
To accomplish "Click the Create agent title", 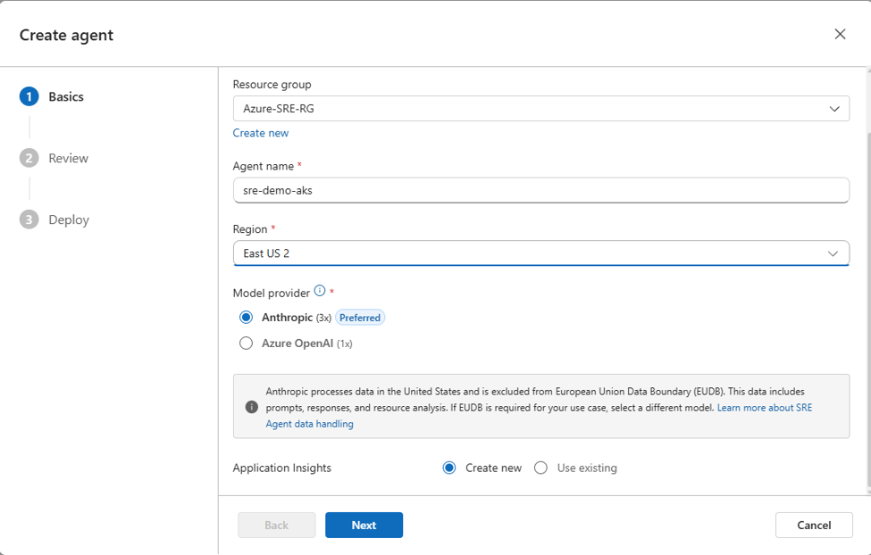I will tap(66, 35).
